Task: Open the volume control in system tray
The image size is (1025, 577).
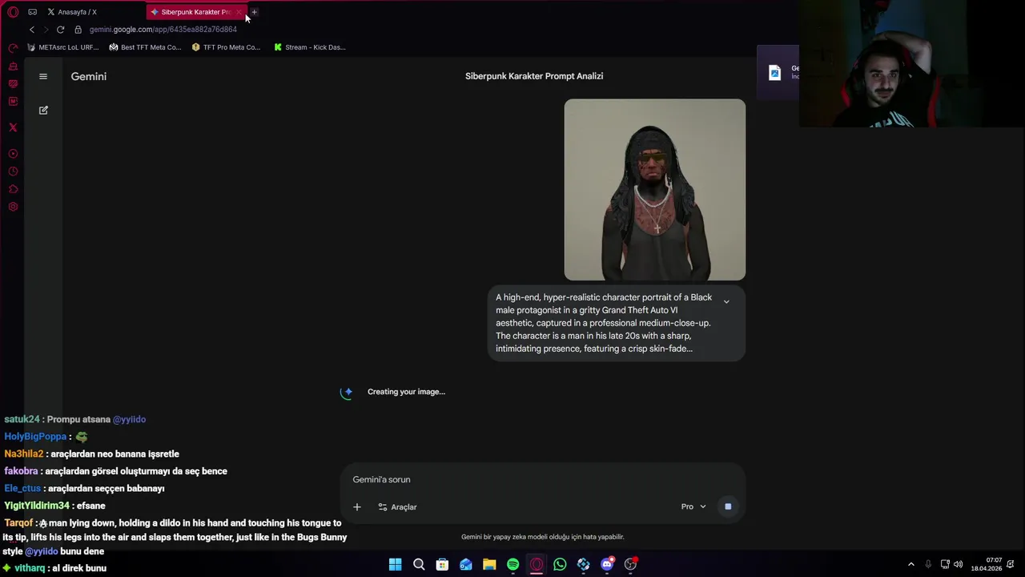Action: coord(959,564)
